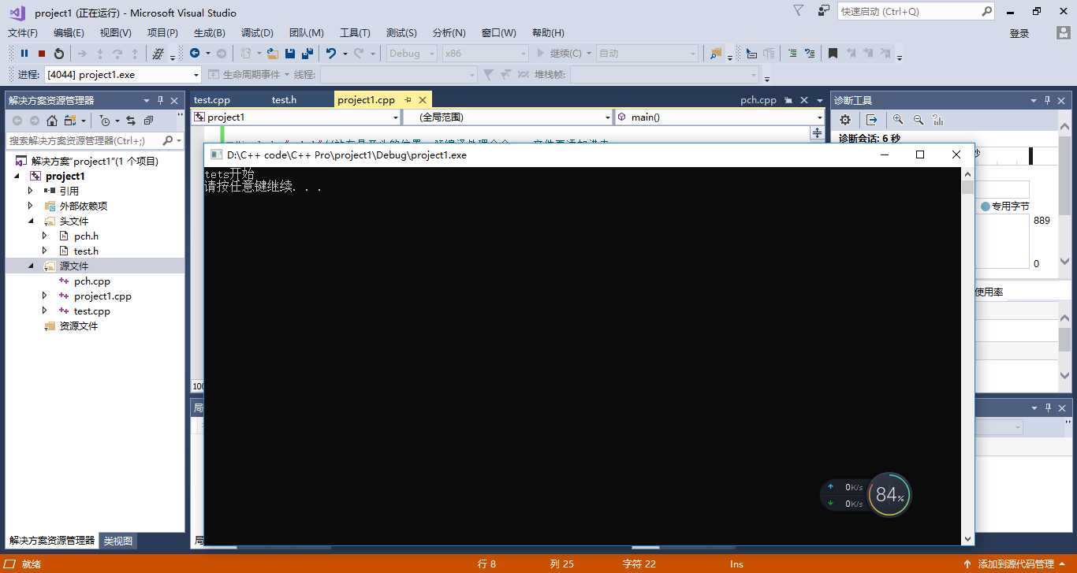Expand the 外部依赖项 node
The width and height of the screenshot is (1077, 573).
coord(31,206)
